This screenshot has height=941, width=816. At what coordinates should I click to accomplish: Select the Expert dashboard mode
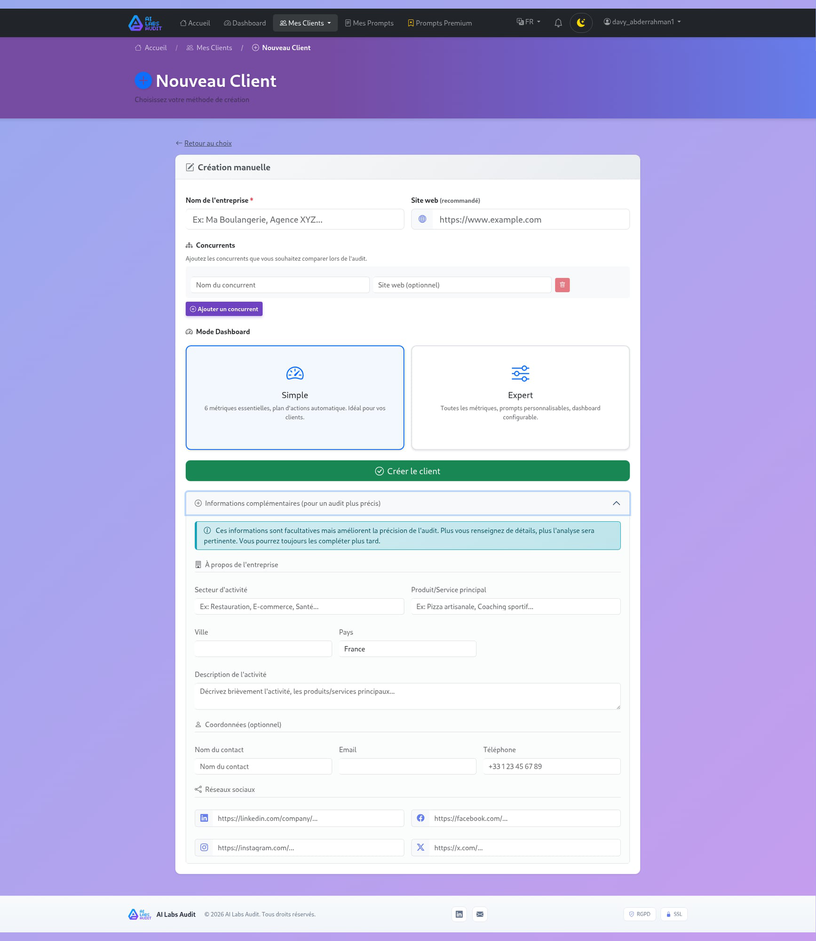coord(520,398)
